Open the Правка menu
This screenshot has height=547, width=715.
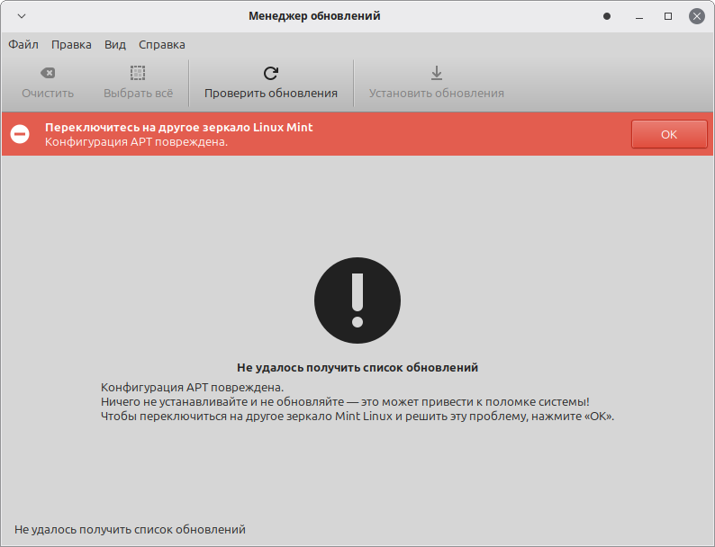coord(71,45)
